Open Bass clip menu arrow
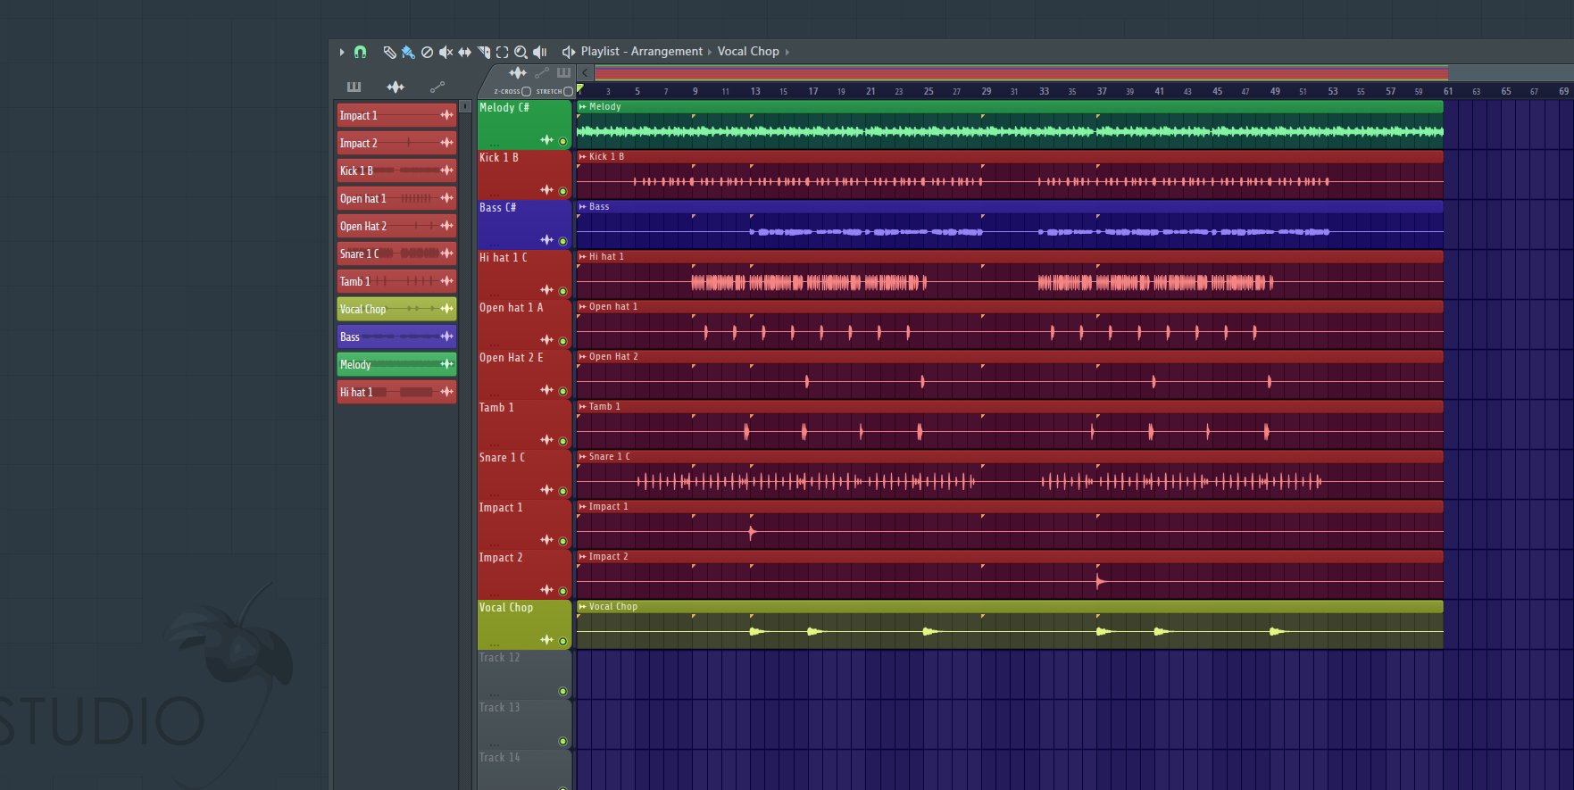Viewport: 1574px width, 790px height. pyautogui.click(x=583, y=206)
